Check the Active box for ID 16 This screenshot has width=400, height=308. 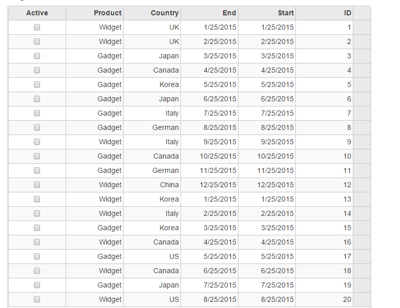(x=37, y=243)
